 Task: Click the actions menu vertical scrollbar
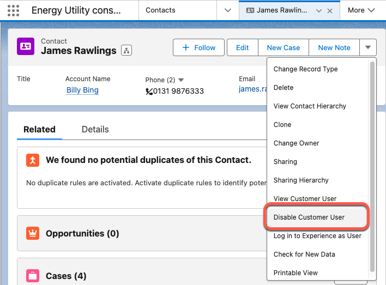(x=372, y=166)
